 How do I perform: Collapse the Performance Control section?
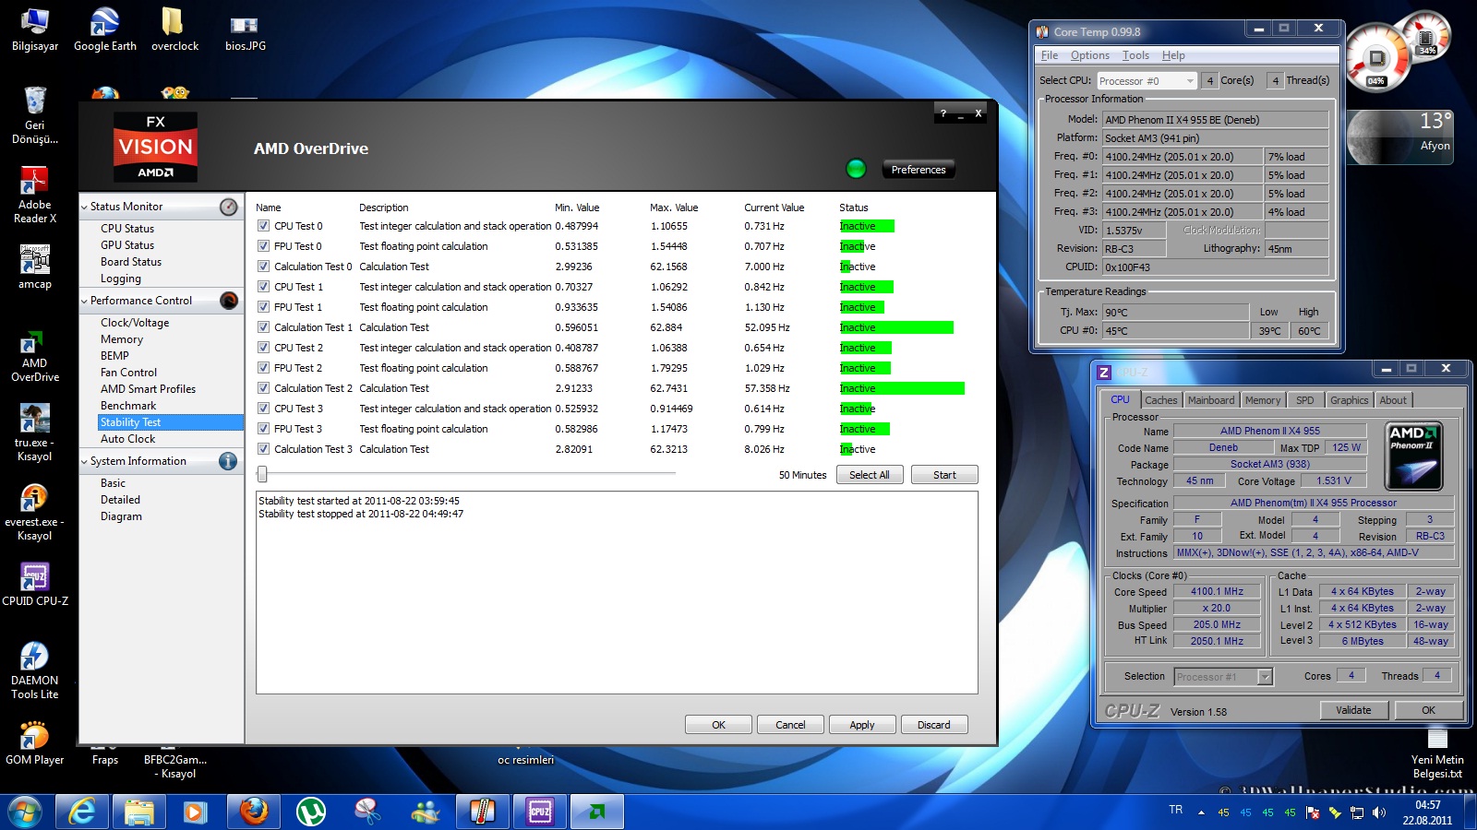pyautogui.click(x=84, y=302)
